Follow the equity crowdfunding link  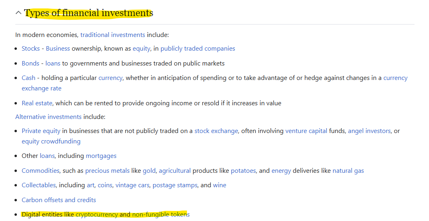51,141
